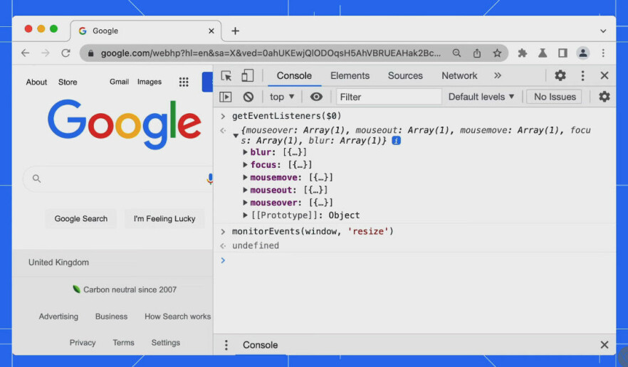Switch to the Elements tab
The image size is (628, 367).
pyautogui.click(x=350, y=75)
